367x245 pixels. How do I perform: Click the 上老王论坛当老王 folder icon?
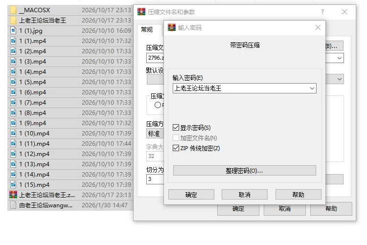(13, 21)
